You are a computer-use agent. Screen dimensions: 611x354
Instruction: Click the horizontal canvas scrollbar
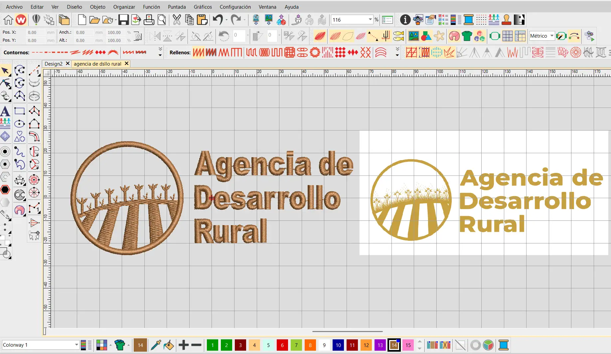[347, 332]
